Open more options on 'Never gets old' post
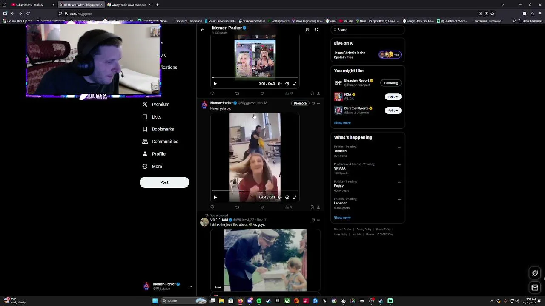 pos(318,103)
